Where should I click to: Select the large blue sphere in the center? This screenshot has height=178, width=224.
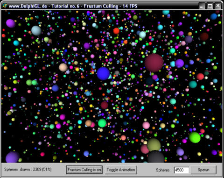pyautogui.click(x=103, y=74)
